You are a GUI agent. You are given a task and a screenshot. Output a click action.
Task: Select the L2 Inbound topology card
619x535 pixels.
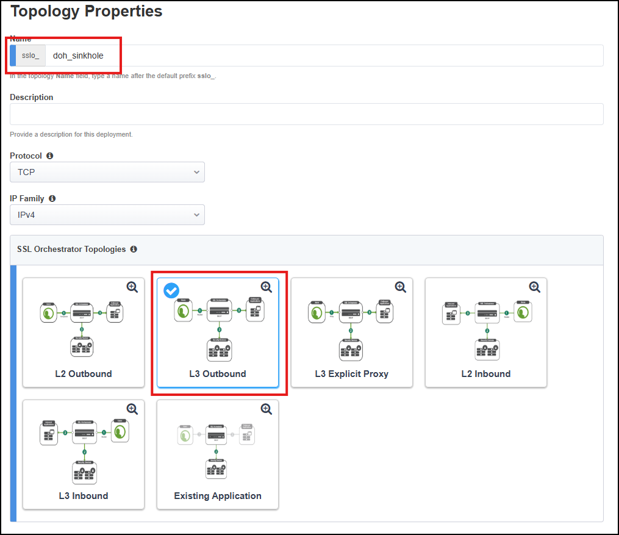[x=486, y=332]
